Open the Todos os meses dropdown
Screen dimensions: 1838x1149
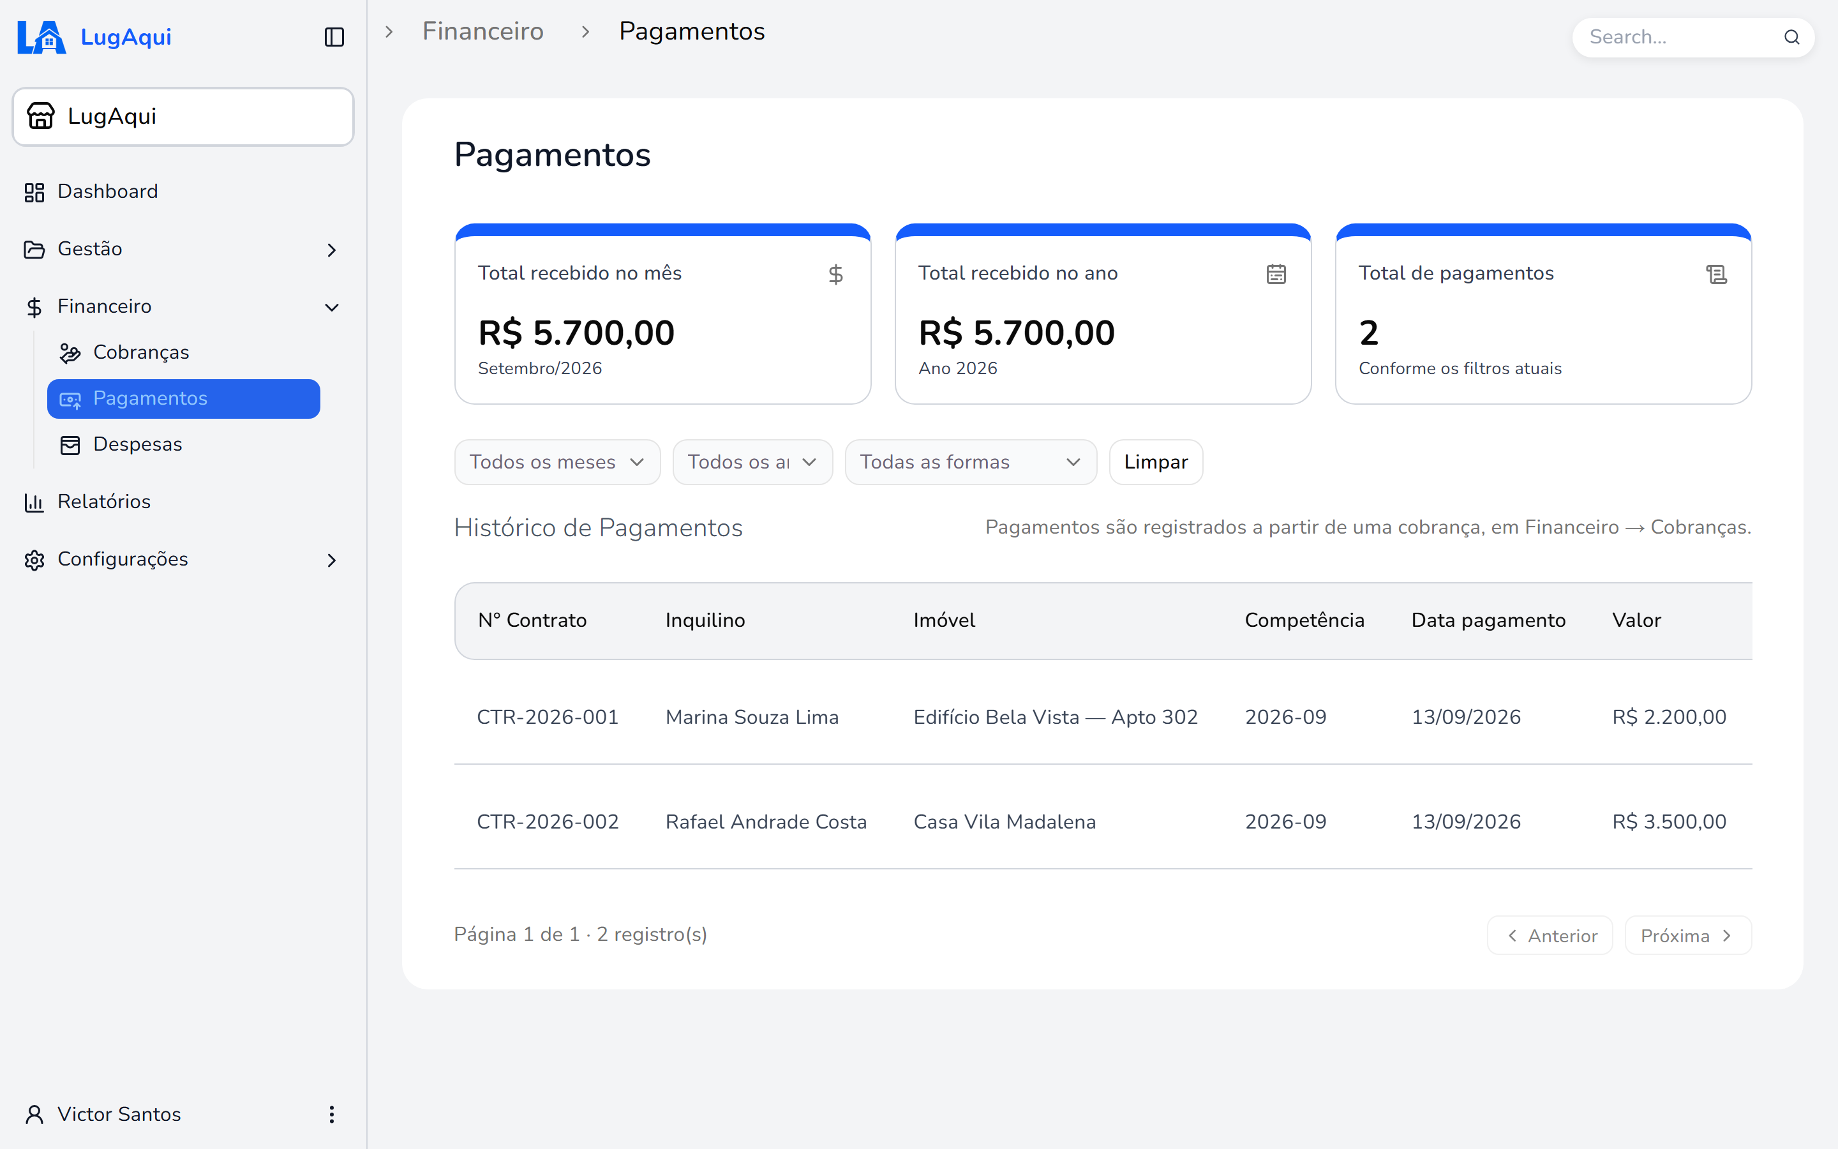coord(558,462)
